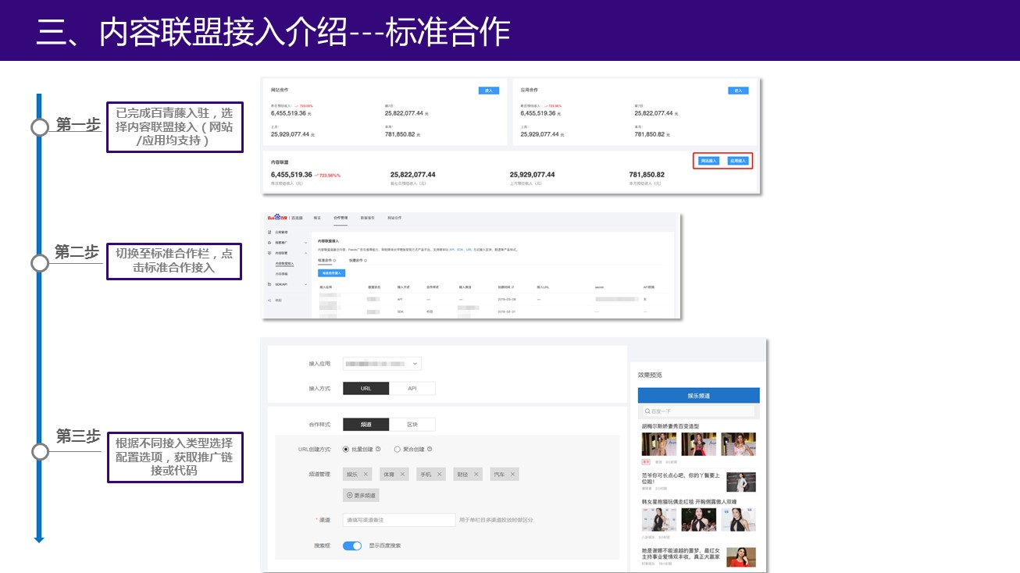Click 应用接入 button in 内容联盟 row

coord(737,161)
